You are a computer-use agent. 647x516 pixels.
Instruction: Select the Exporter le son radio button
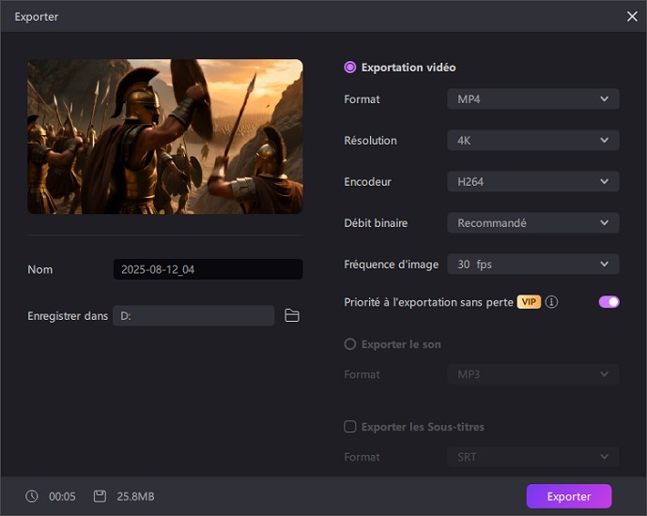pos(350,344)
